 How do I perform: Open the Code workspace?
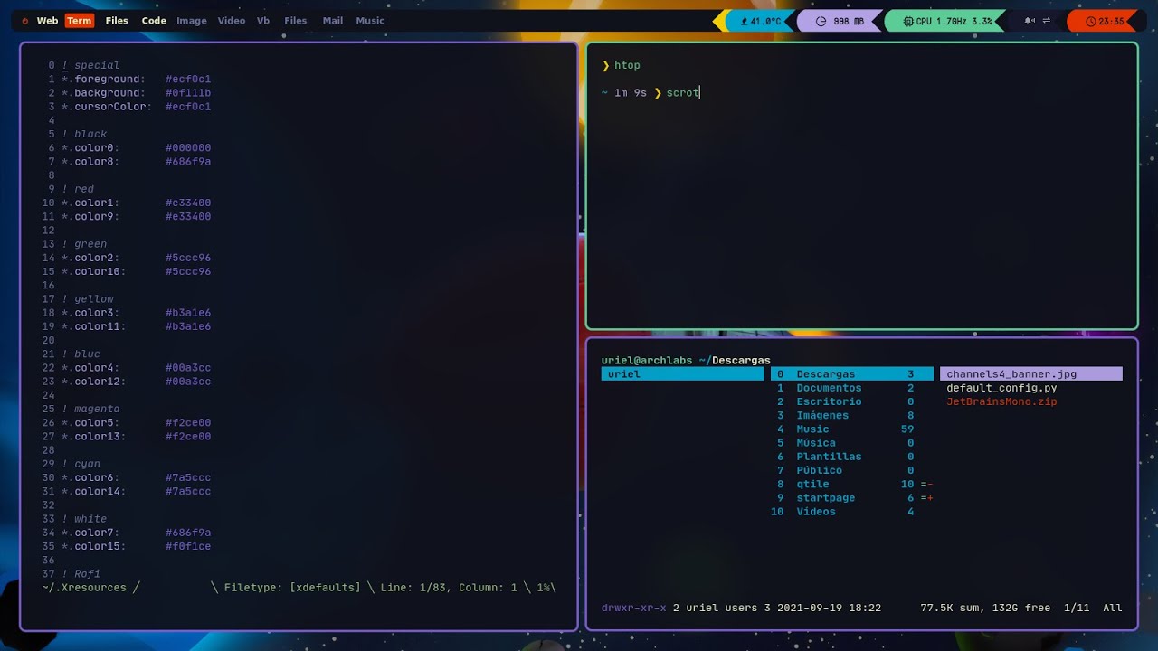point(154,21)
